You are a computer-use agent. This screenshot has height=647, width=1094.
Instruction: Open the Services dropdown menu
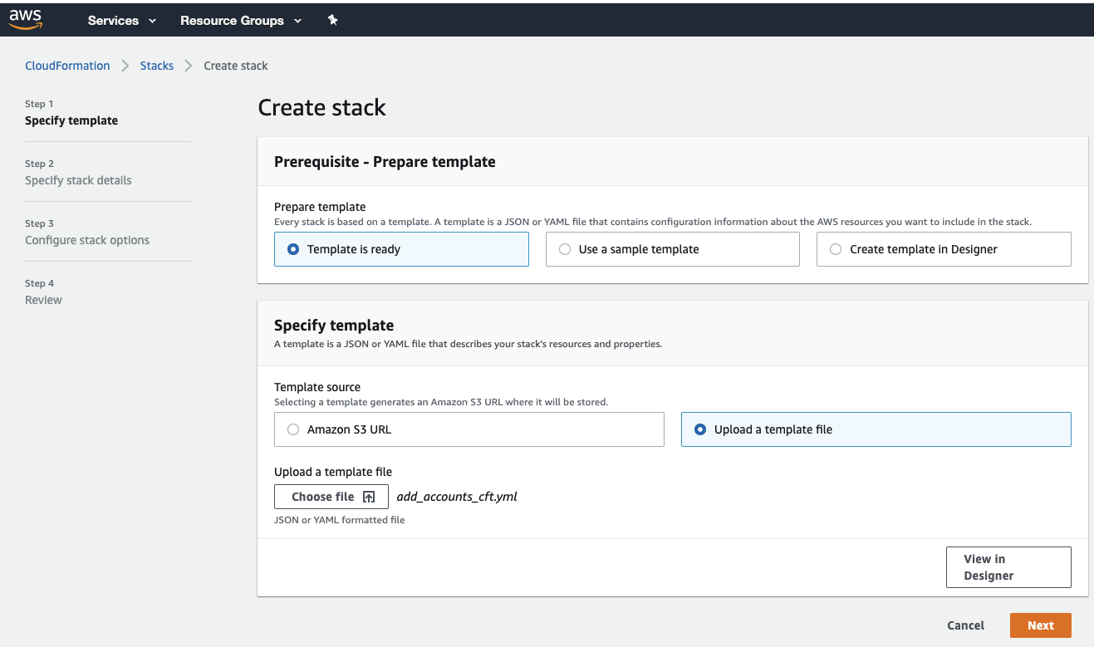122,20
